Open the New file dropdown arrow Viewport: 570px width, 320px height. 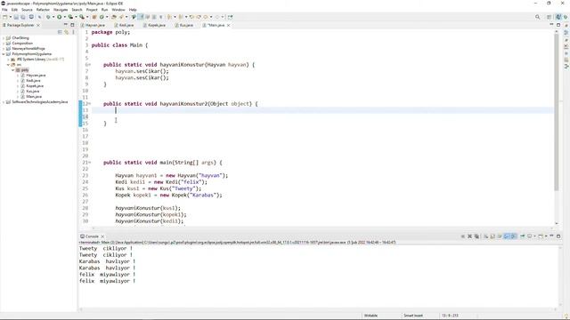point(10,17)
